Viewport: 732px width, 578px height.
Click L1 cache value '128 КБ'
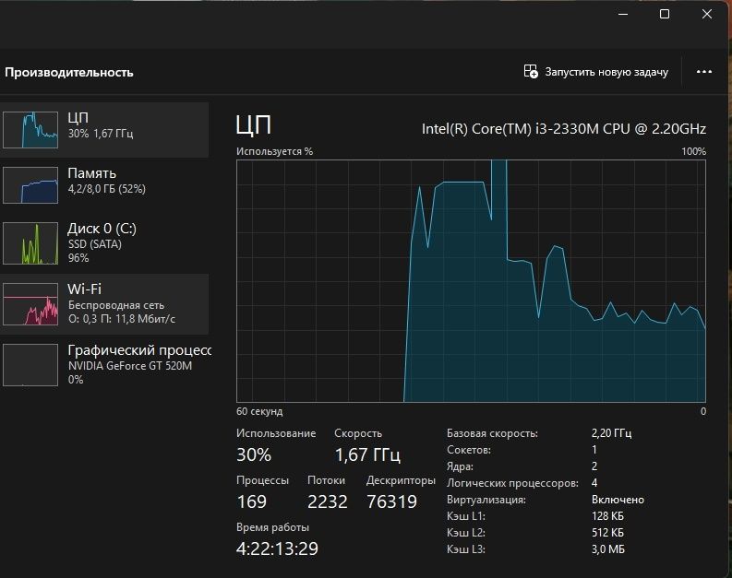point(607,516)
